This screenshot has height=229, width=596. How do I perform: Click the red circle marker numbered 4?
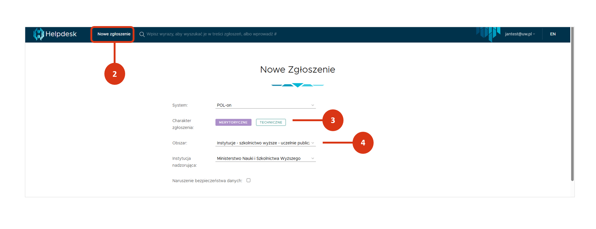[x=363, y=143]
